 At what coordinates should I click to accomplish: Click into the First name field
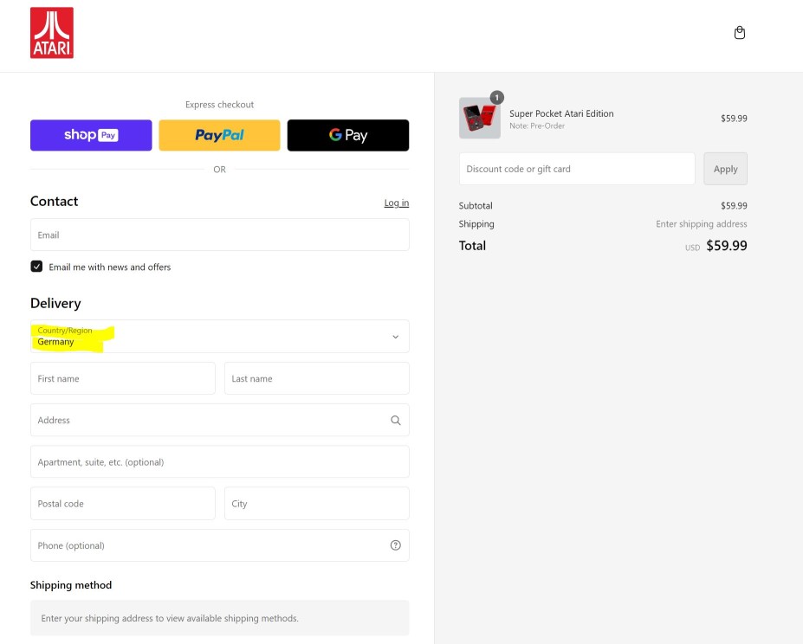coord(122,378)
